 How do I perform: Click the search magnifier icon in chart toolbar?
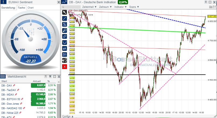click(x=63, y=7)
